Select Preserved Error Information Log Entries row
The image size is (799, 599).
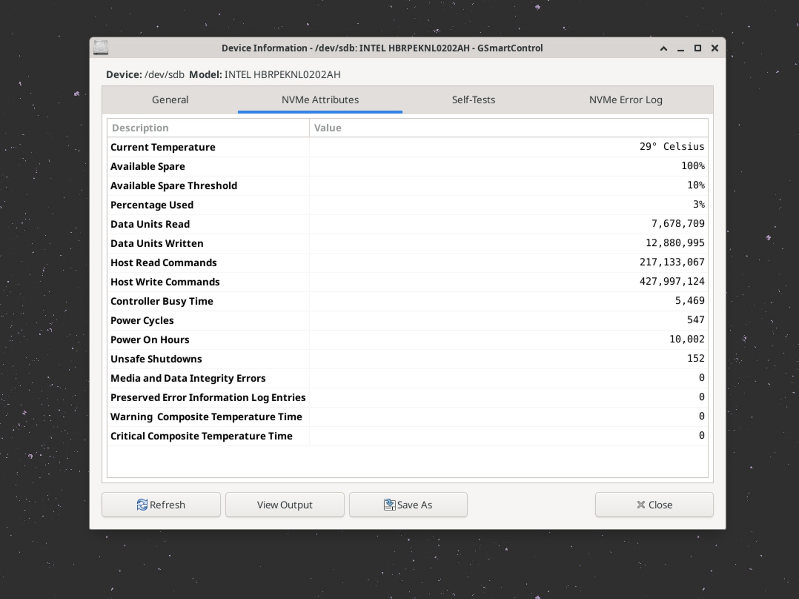(x=408, y=397)
